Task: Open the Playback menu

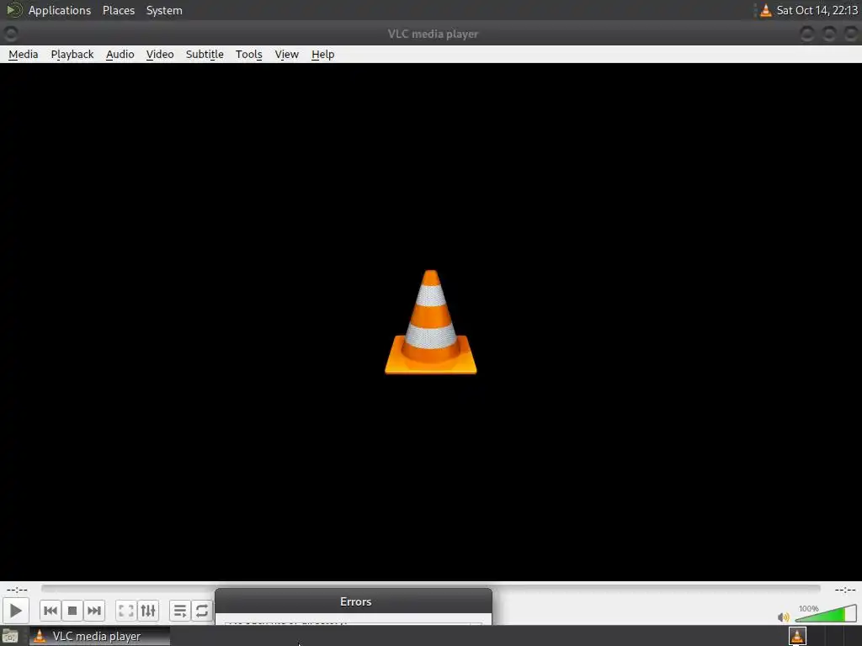Action: 72,55
